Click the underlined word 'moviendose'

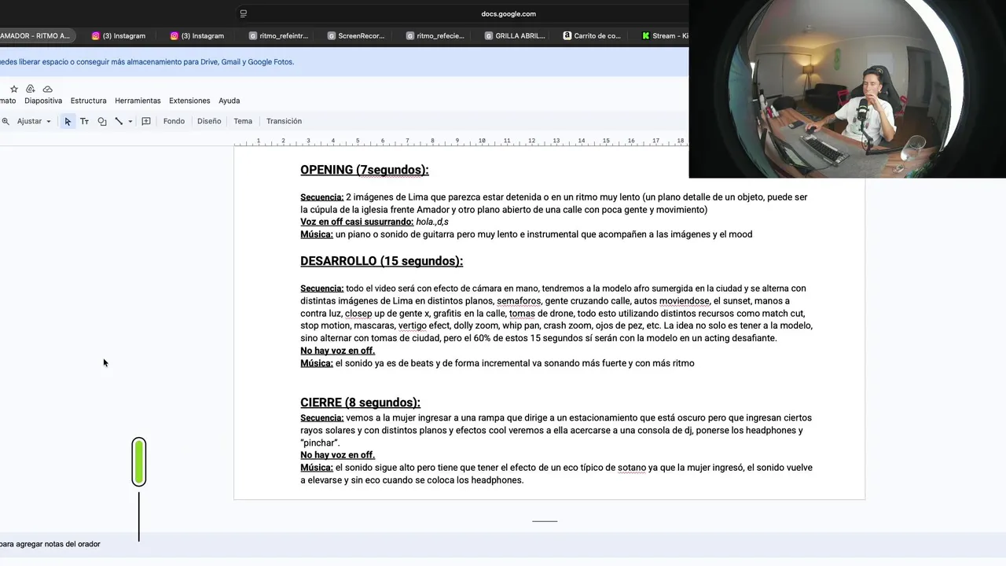click(684, 301)
